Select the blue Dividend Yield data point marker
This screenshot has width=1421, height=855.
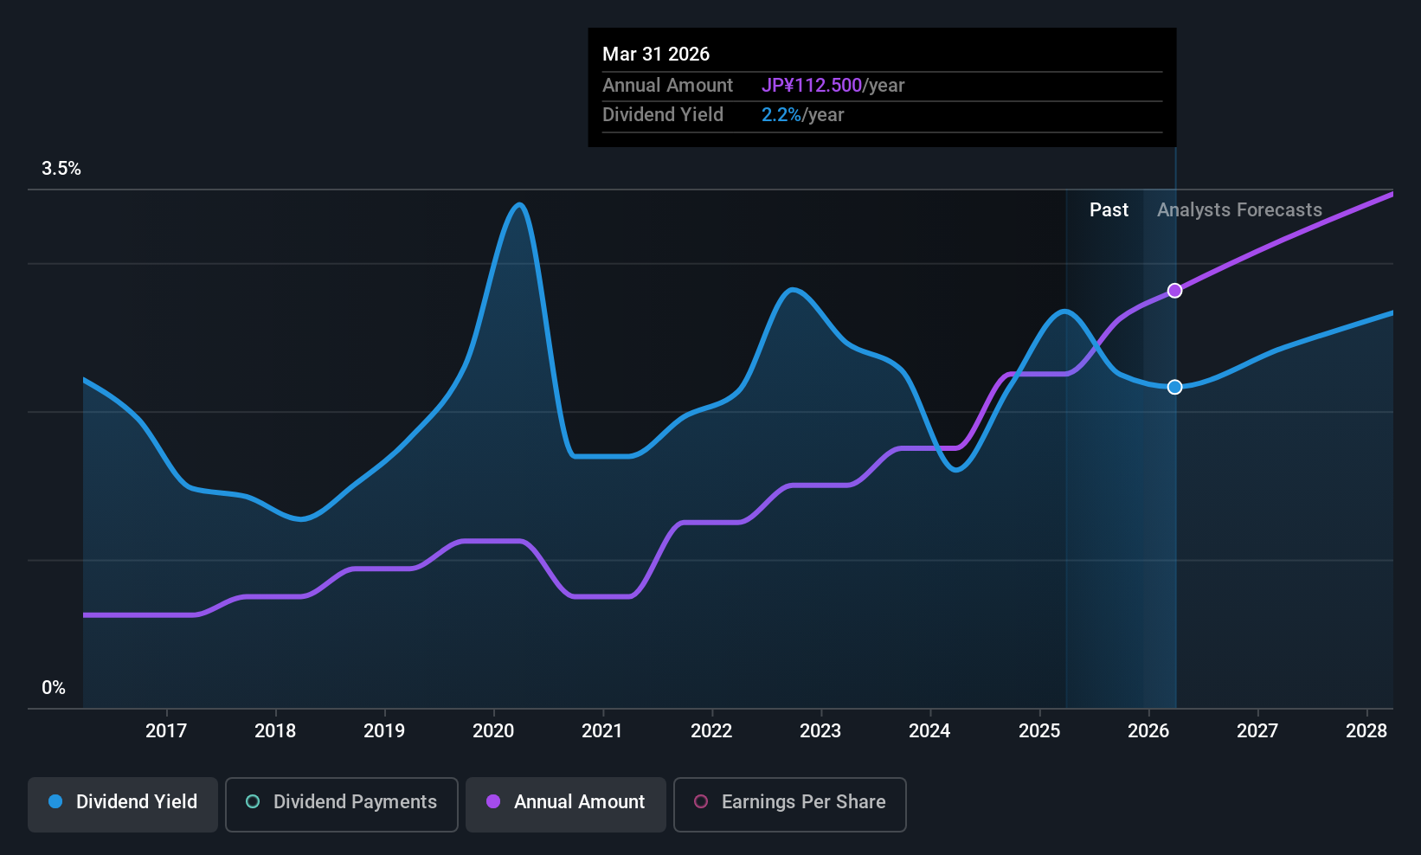(1174, 387)
